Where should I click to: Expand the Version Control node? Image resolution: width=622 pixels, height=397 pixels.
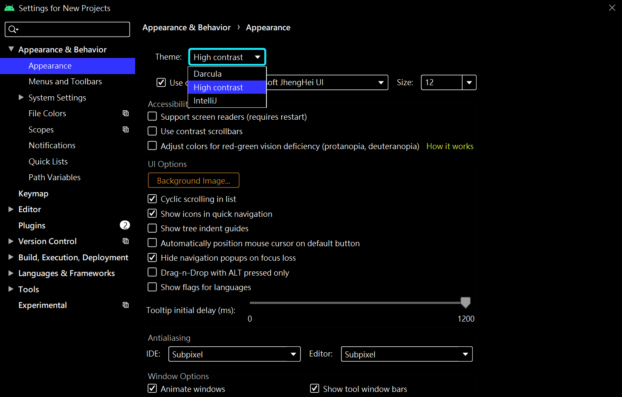[11, 241]
